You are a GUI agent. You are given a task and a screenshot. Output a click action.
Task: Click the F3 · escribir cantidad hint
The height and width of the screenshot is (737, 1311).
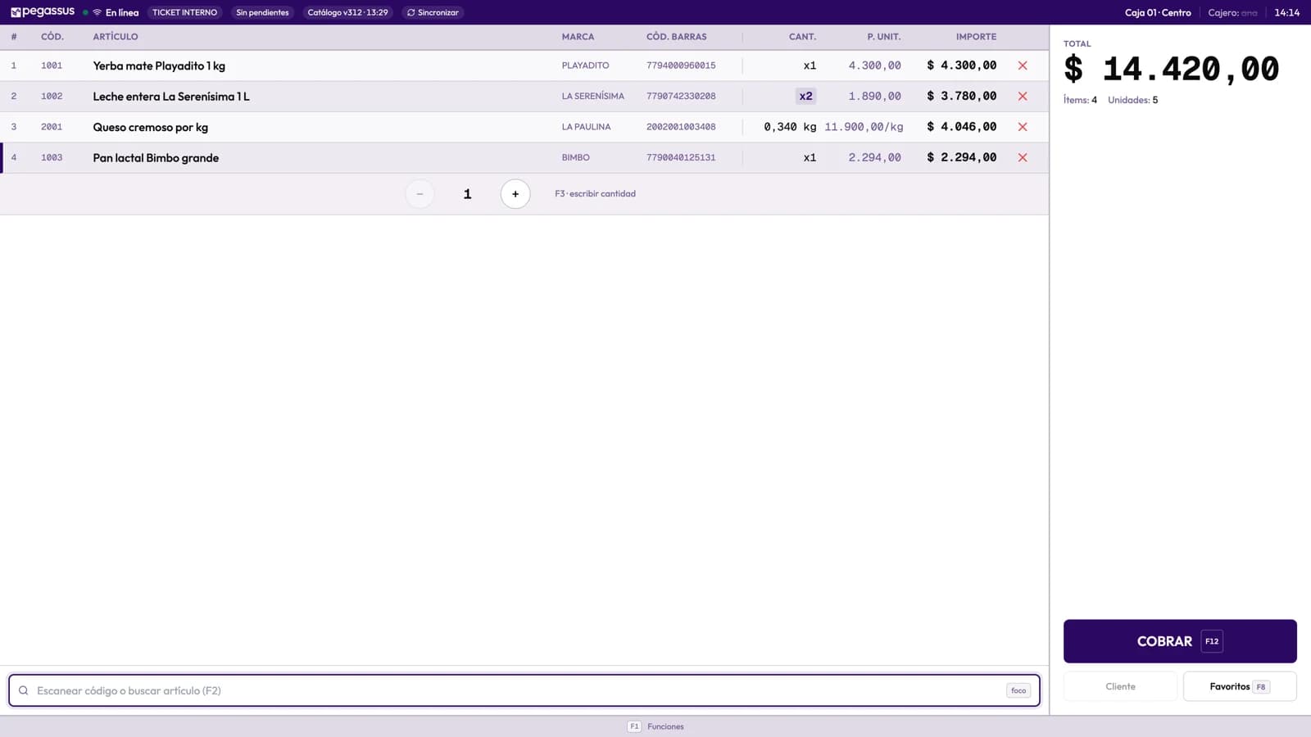[x=596, y=194]
